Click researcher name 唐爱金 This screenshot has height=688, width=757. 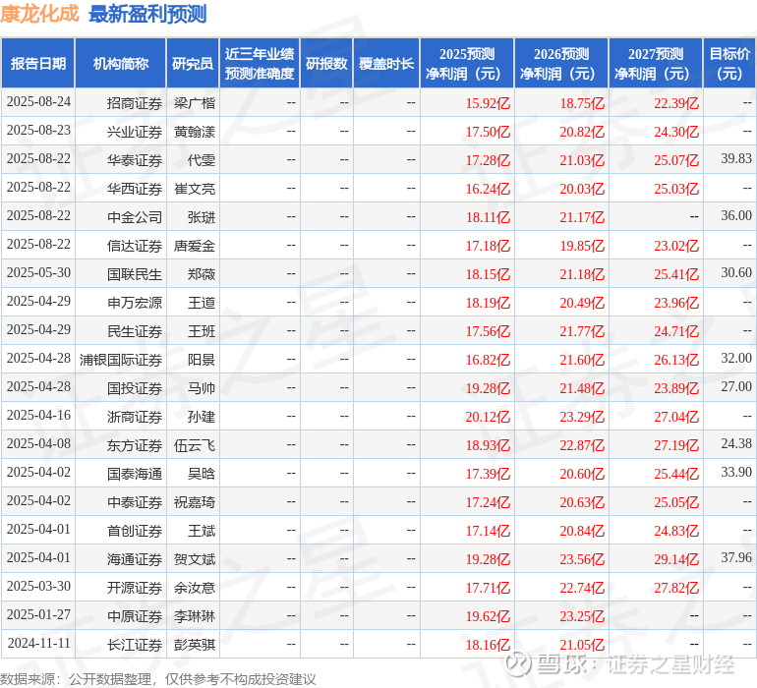pyautogui.click(x=195, y=246)
